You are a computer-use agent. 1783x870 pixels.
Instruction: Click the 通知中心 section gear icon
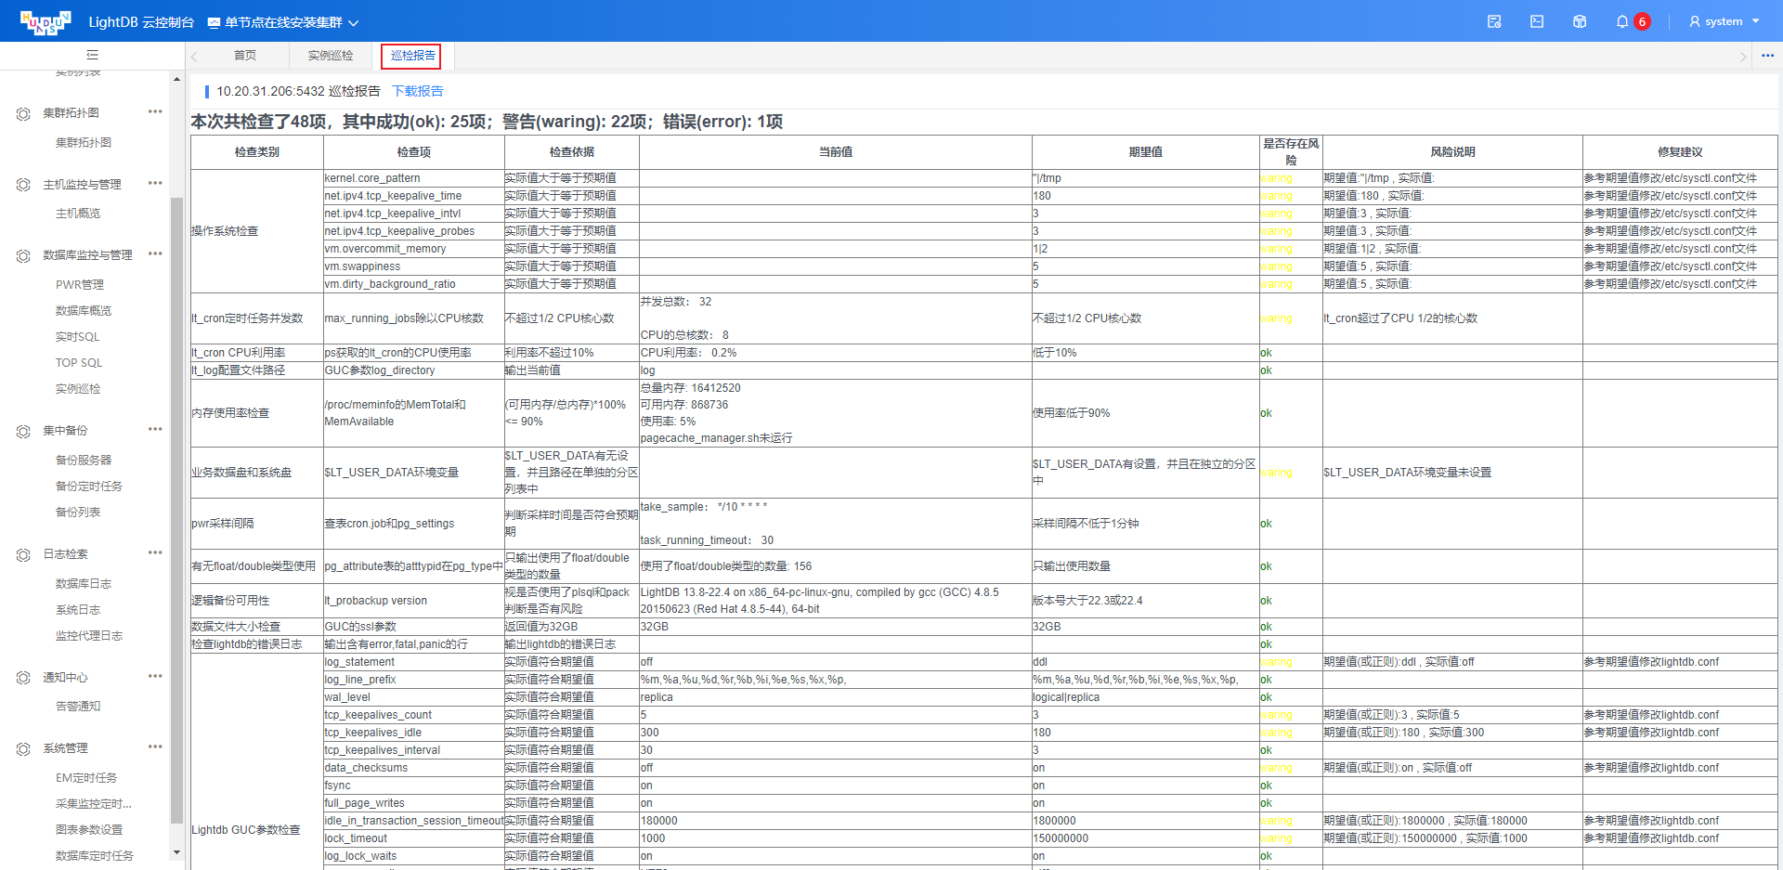[x=23, y=678]
